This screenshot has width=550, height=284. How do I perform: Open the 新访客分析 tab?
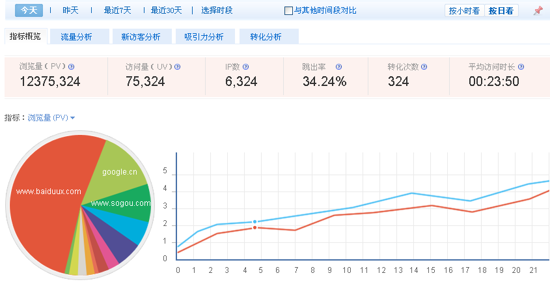point(142,36)
